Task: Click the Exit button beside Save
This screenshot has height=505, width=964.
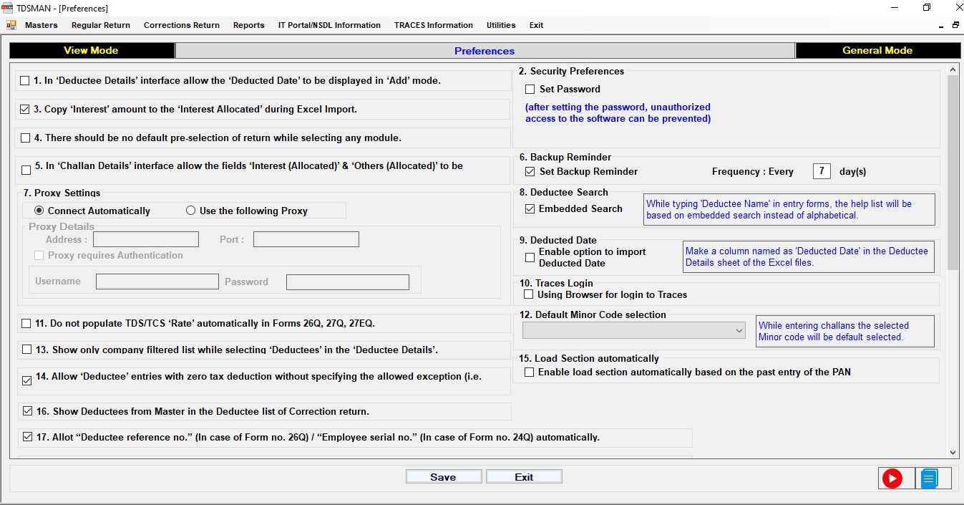Action: click(x=524, y=477)
